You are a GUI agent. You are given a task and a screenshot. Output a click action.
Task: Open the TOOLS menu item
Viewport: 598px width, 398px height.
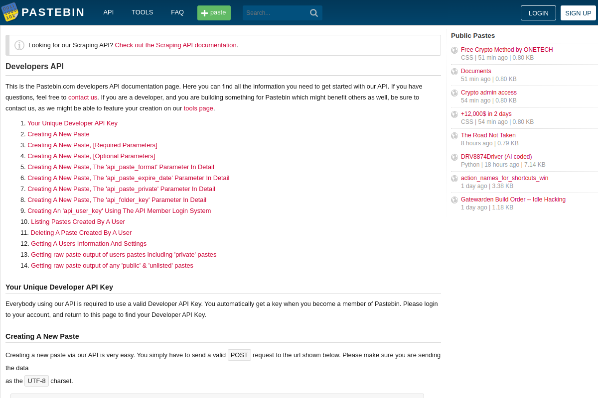pyautogui.click(x=143, y=12)
